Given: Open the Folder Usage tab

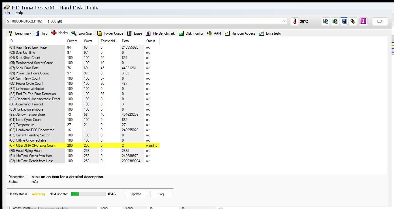Looking at the screenshot, I should 110,33.
